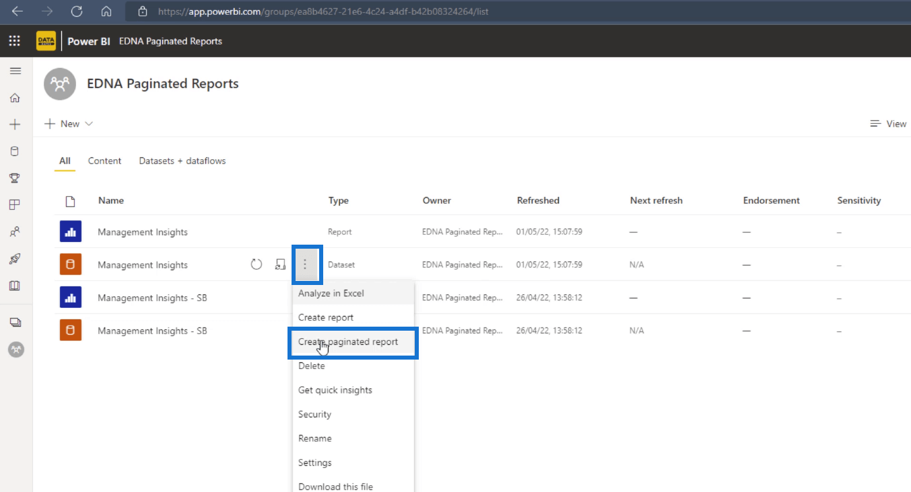Click EDNA Paginated Reports in header bar
This screenshot has height=492, width=911.
[170, 41]
